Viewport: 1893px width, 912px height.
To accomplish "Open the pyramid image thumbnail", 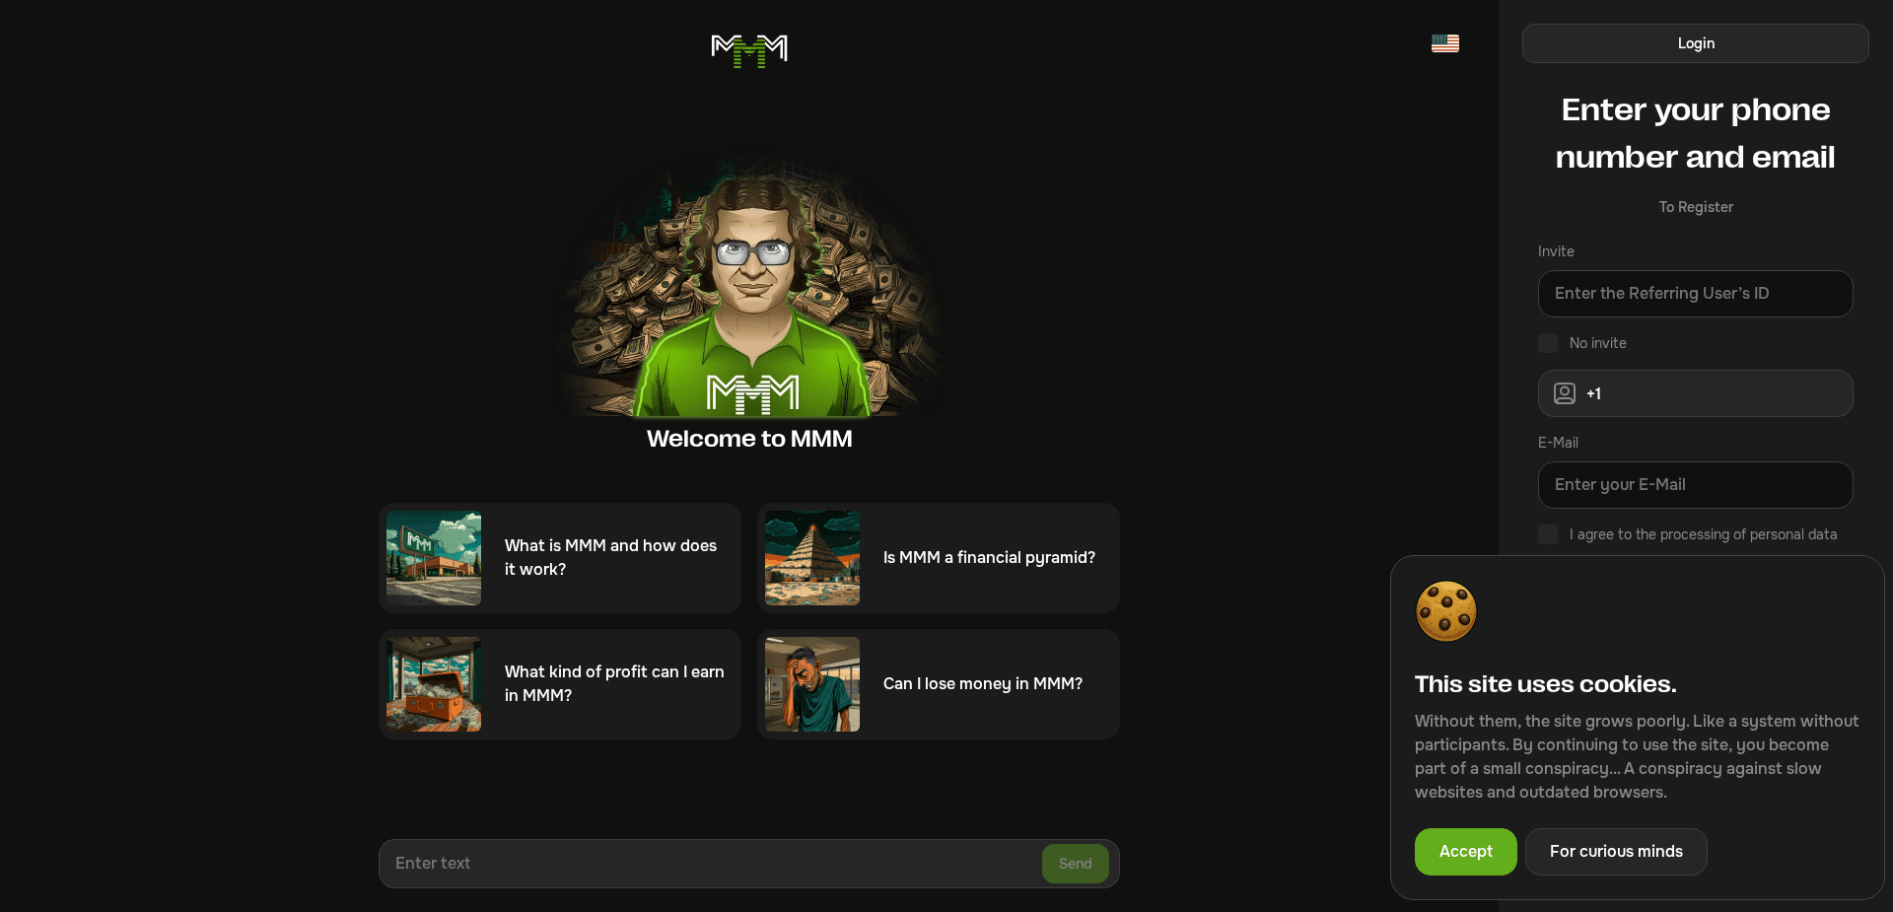I will [812, 558].
